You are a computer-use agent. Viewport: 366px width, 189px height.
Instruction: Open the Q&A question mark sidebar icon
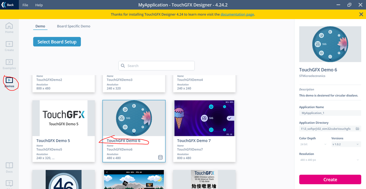[x=9, y=184]
